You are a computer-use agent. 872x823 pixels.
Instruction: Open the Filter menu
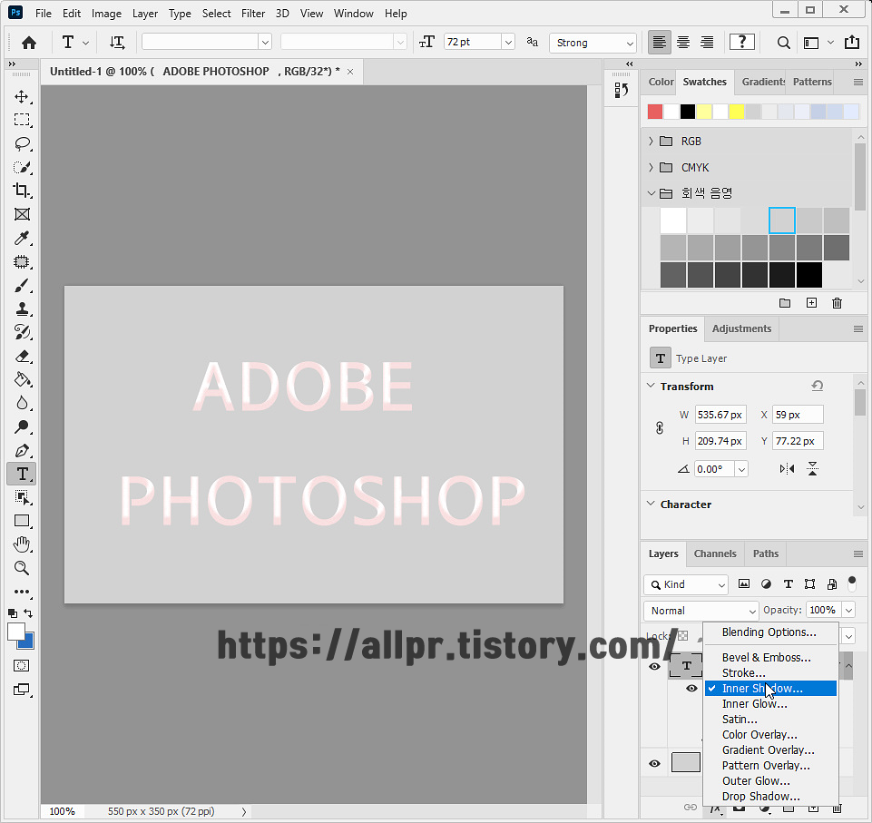click(x=253, y=14)
